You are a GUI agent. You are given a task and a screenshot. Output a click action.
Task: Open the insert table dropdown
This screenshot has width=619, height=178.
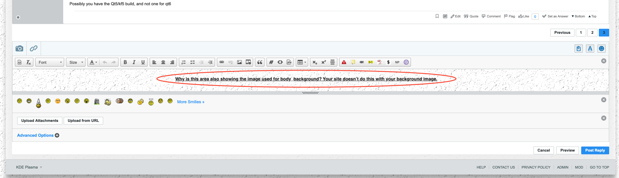tap(302, 62)
